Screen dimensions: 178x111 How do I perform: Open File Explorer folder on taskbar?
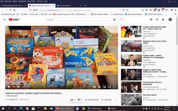45,109
